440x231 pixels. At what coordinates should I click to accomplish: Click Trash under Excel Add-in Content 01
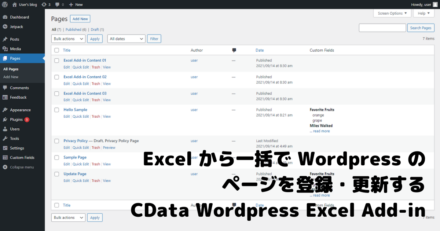[96, 67]
